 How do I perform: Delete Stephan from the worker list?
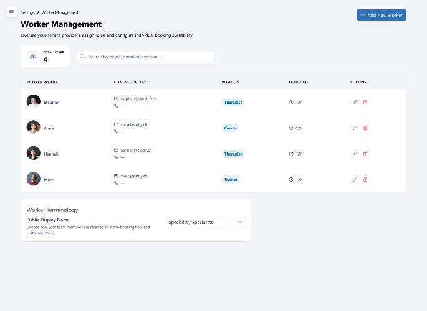pos(365,102)
